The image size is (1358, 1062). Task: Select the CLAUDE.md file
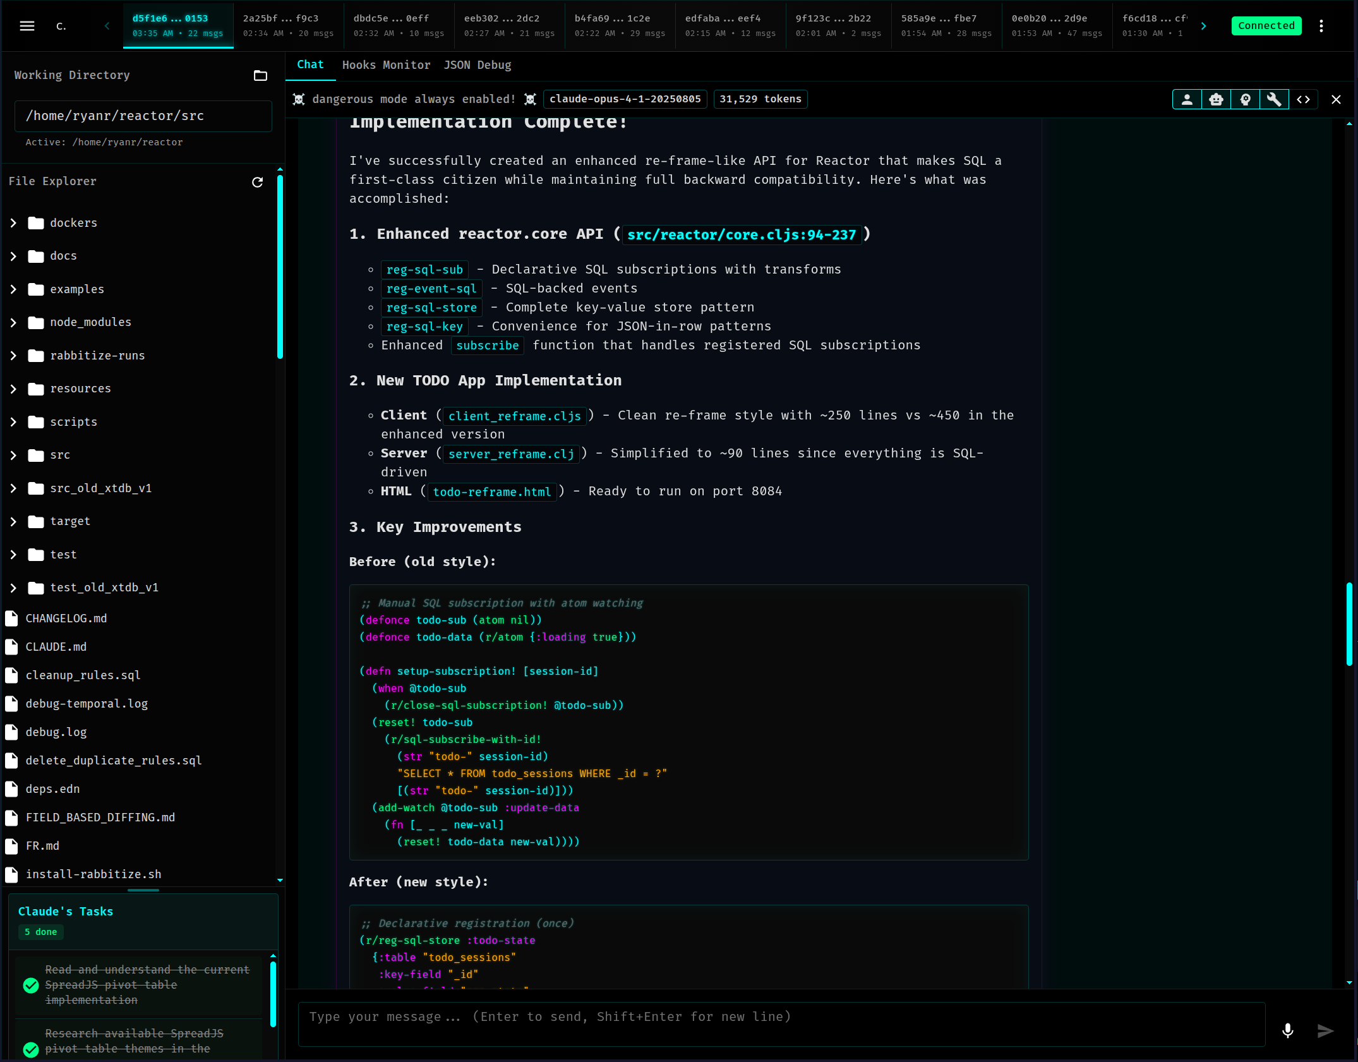tap(56, 647)
